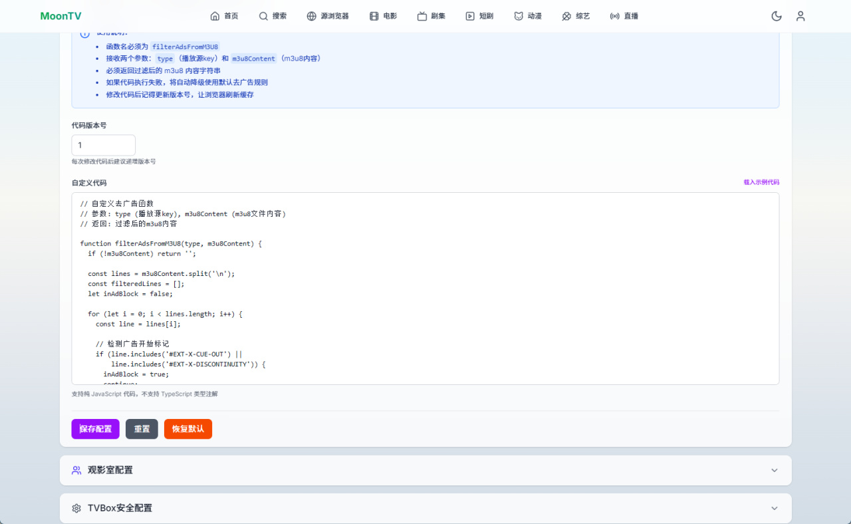
Task: Click note 支持纯 JavaScript 代码，不支持 TypeScript 类型注解
Action: (x=144, y=394)
